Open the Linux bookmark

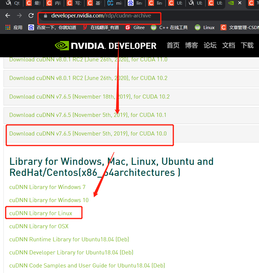[205, 28]
